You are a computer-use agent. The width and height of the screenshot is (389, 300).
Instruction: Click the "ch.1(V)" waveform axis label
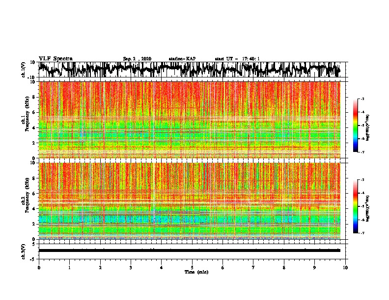coord(24,70)
